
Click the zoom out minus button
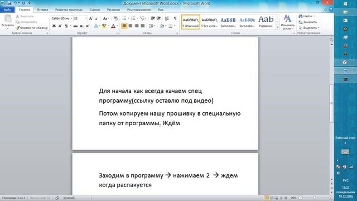coord(301,198)
